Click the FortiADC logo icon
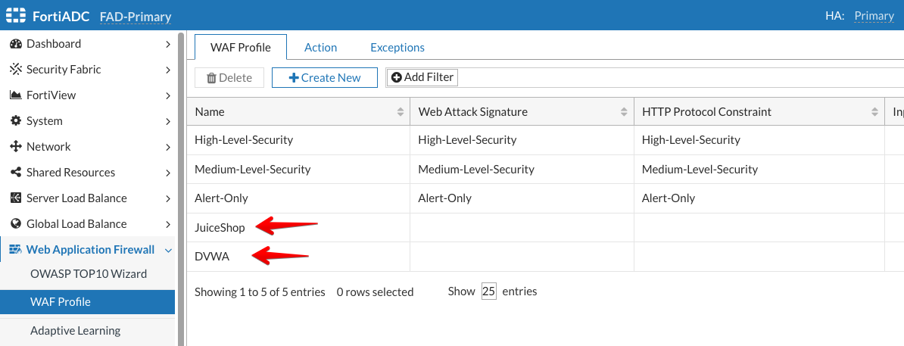This screenshot has height=346, width=904. point(17,16)
